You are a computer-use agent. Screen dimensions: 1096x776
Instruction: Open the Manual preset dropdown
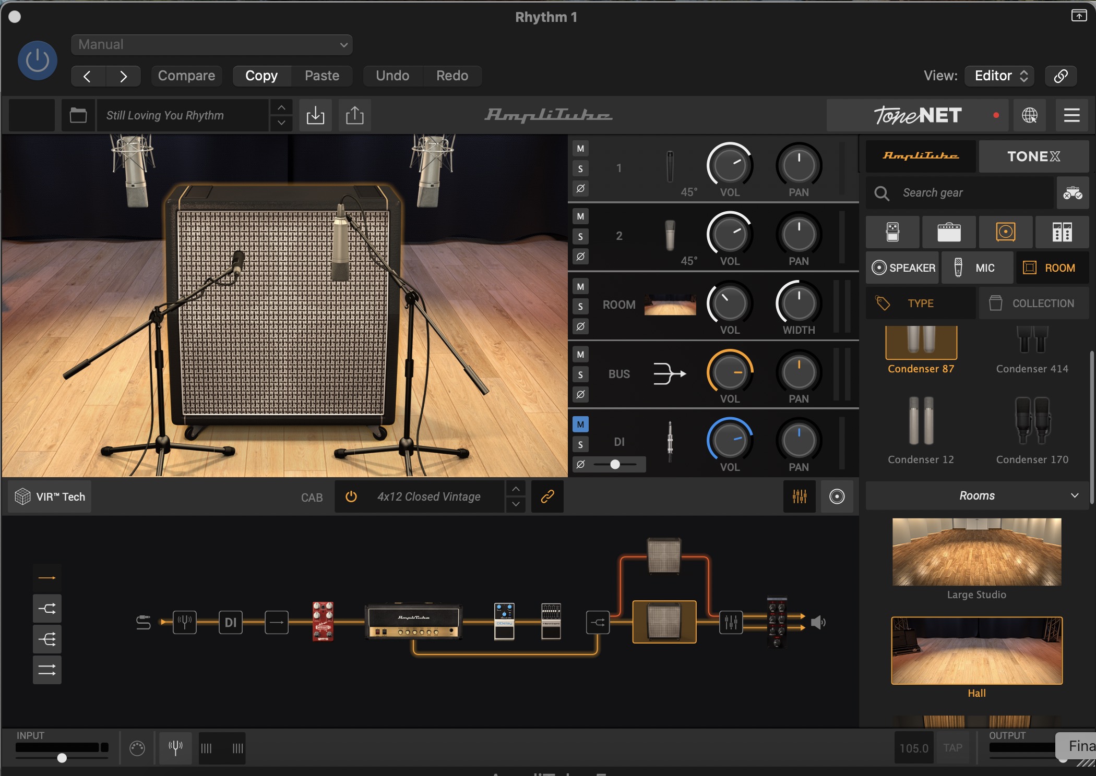(211, 44)
